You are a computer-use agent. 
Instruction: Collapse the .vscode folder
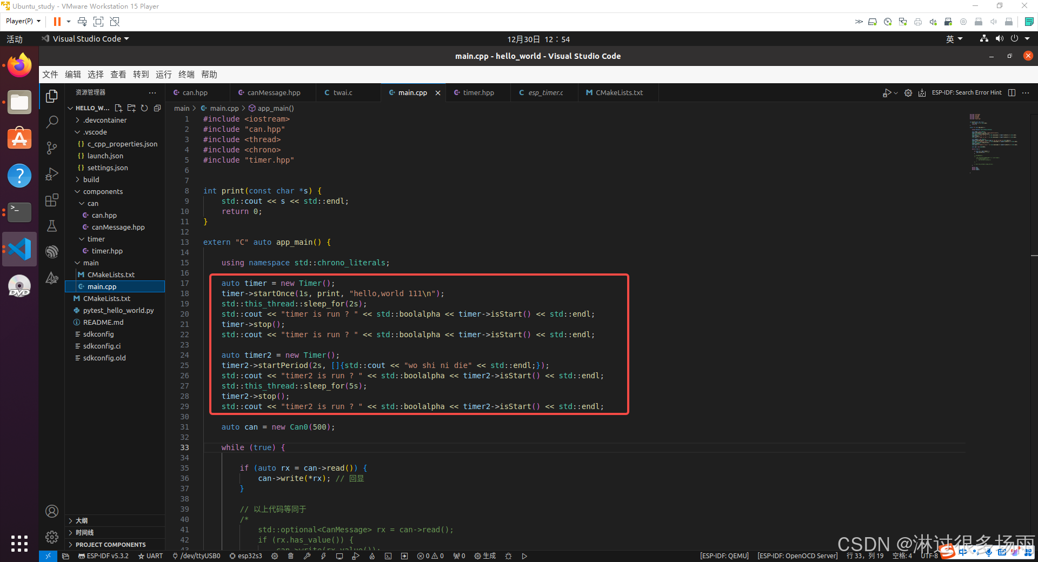point(115,132)
